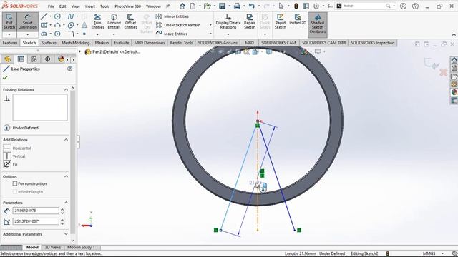Select the Line sketch tool
Screen dimensions: 458x257
[x=44, y=16]
